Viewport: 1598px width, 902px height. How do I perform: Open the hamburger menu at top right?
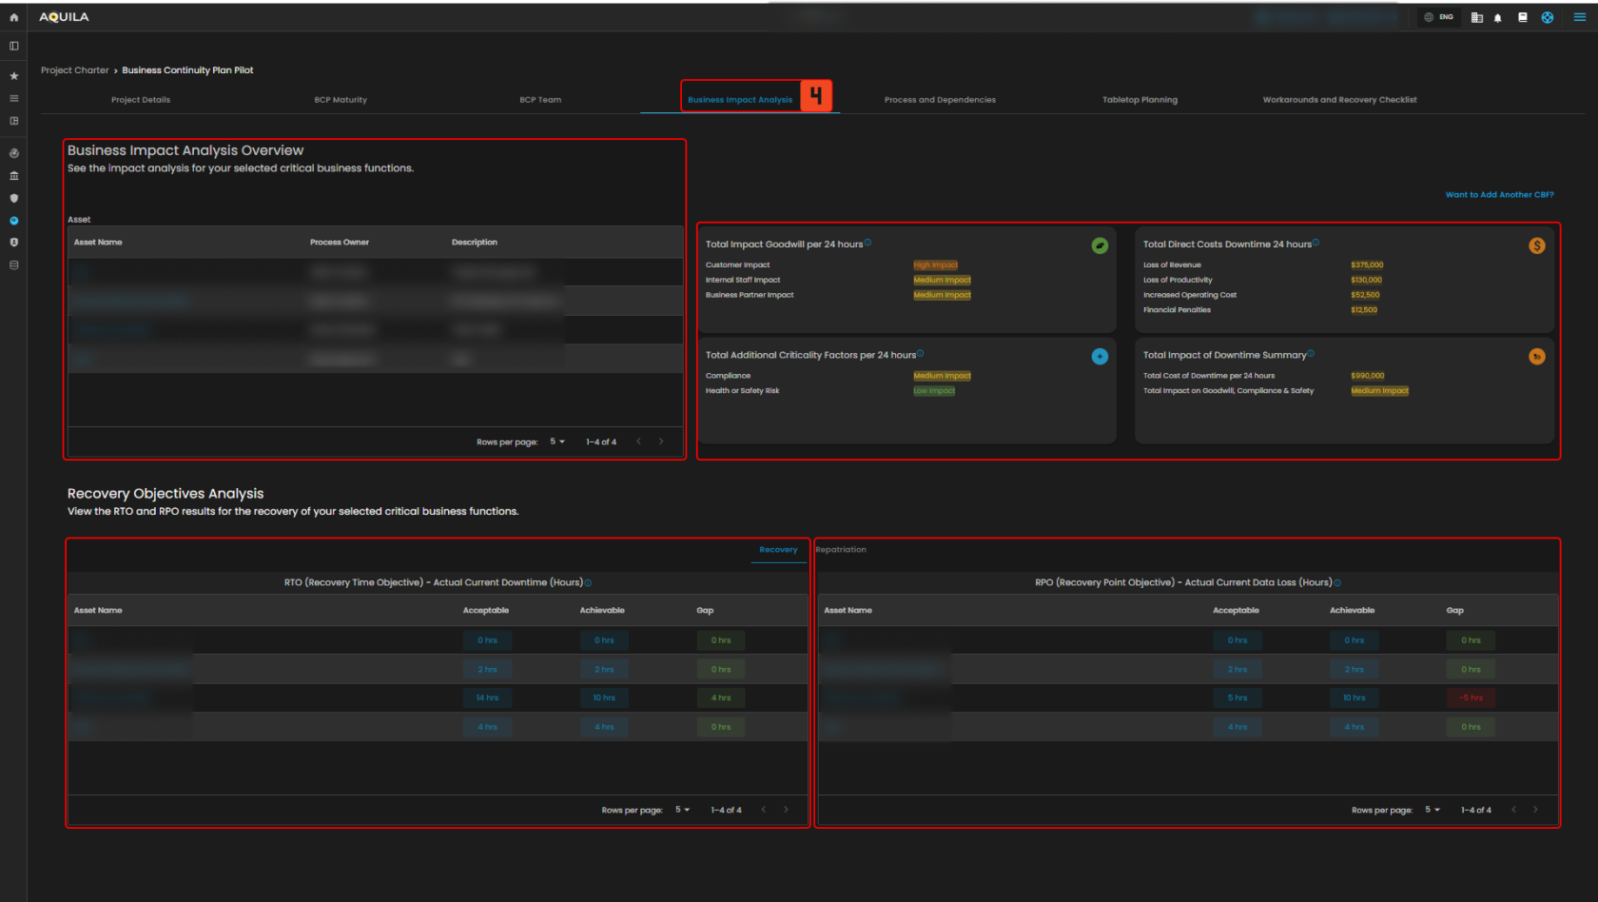tap(1579, 17)
